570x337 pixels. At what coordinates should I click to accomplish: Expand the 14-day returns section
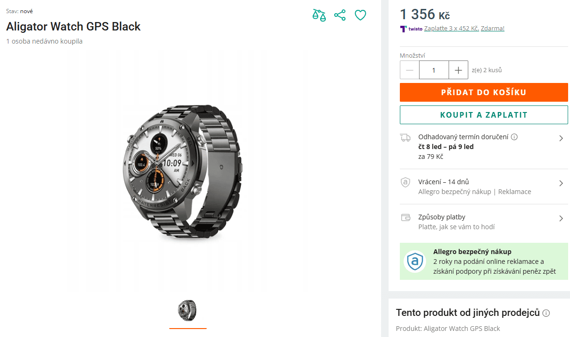pos(562,182)
